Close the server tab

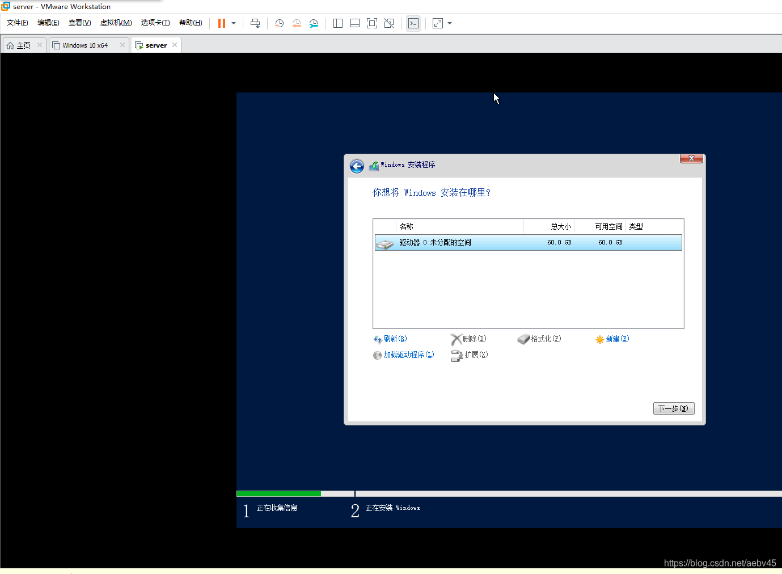[175, 45]
